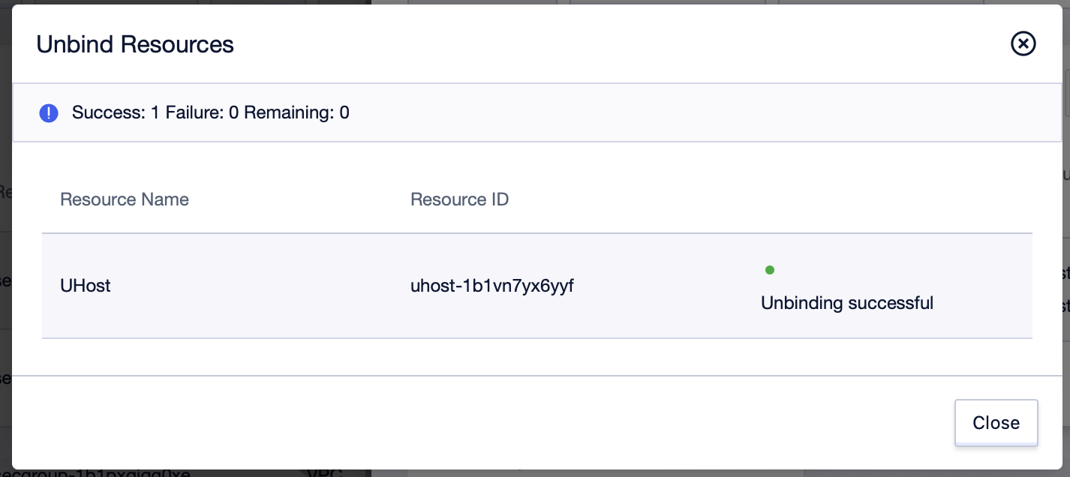This screenshot has height=477, width=1070.
Task: Select the Resource Name column header
Action: [125, 199]
